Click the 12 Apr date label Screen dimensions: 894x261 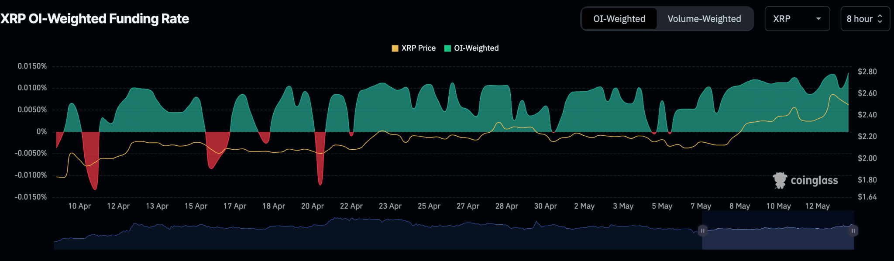point(118,206)
